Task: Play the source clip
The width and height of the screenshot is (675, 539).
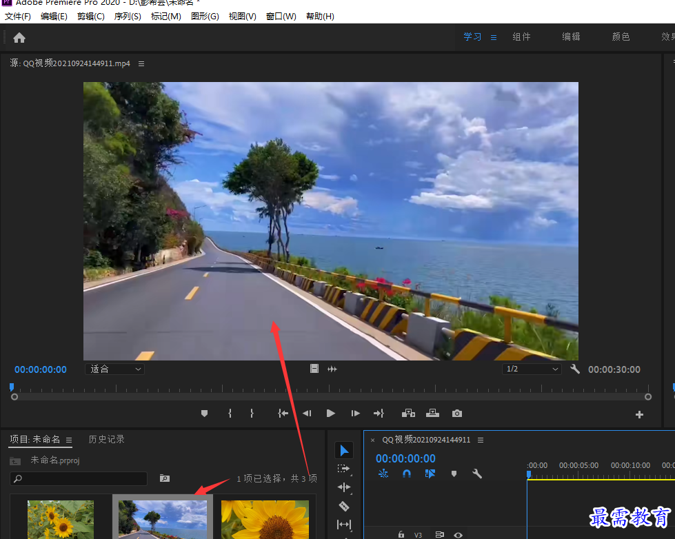Action: coord(331,414)
